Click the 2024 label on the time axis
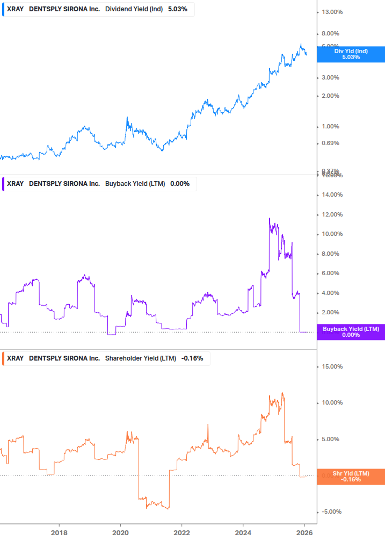The width and height of the screenshot is (385, 540). 243,533
